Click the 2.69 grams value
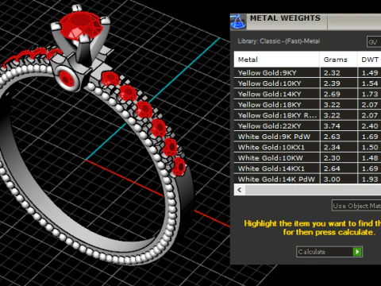This screenshot has height=286, width=381. (x=332, y=94)
